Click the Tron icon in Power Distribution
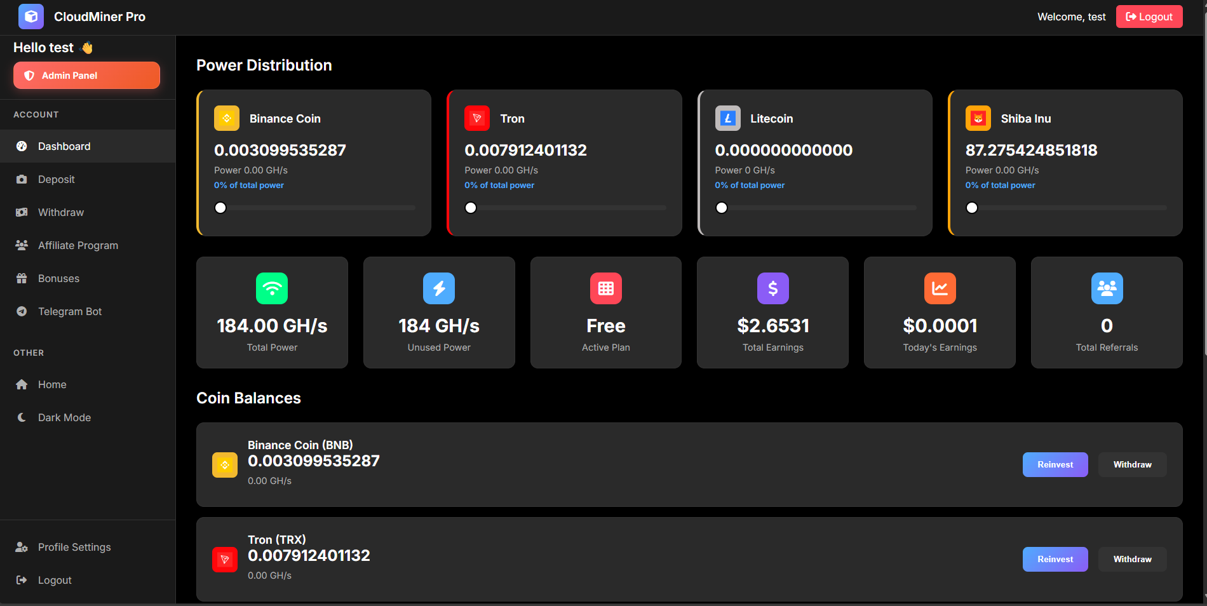This screenshot has width=1207, height=606. pyautogui.click(x=477, y=118)
